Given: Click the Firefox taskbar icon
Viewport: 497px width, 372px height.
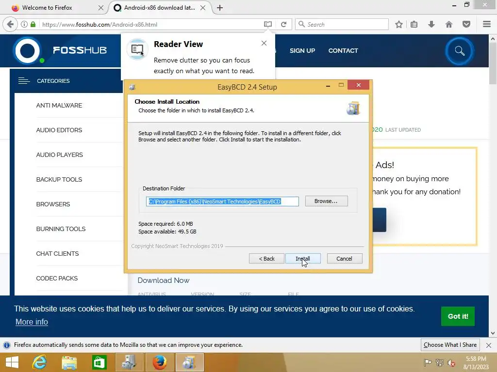Looking at the screenshot, I should (159, 362).
